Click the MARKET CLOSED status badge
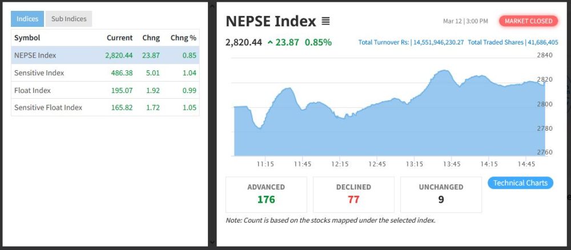Image resolution: width=571 pixels, height=250 pixels. (x=529, y=21)
